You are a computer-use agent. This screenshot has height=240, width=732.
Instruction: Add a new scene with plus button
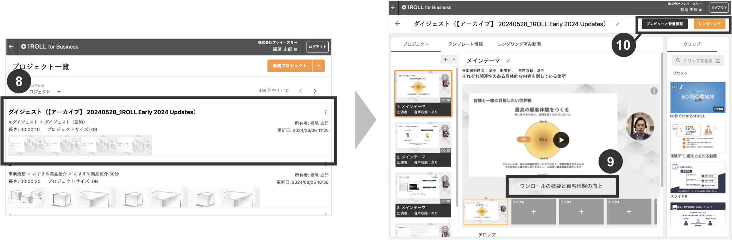point(446,59)
